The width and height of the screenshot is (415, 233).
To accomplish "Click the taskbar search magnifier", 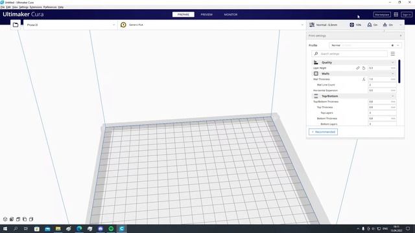I will tap(16, 228).
